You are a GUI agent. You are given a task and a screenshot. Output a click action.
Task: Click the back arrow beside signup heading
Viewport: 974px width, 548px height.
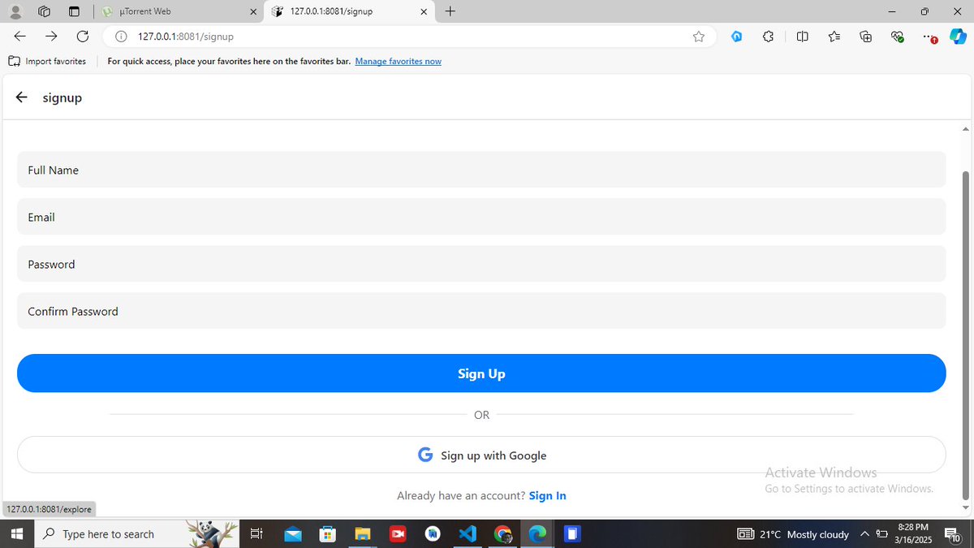click(x=22, y=97)
